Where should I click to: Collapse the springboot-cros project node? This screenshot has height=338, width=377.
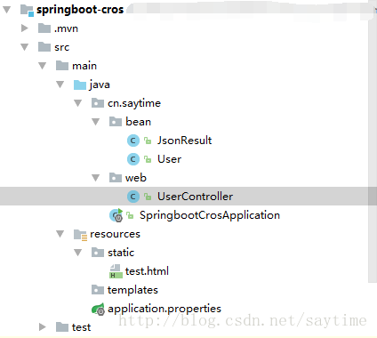(6, 10)
